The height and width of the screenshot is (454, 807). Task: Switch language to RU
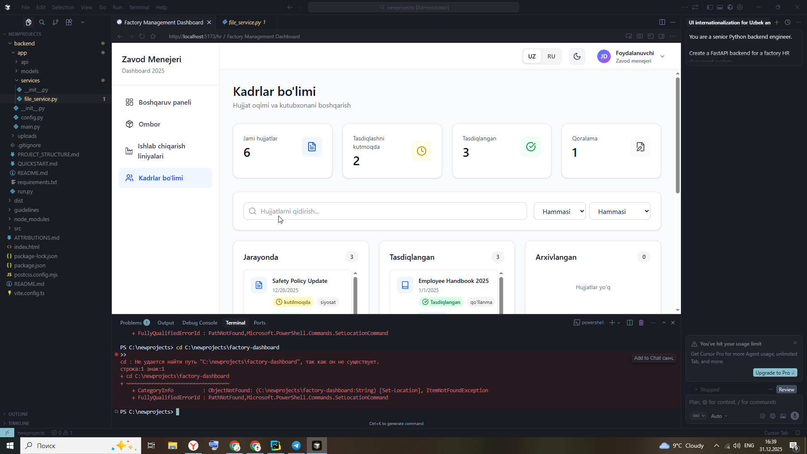point(551,56)
